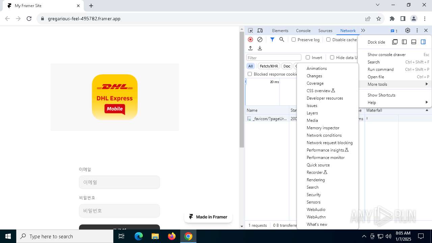
Task: Open Microsoft Edge from taskbar
Action: tap(139, 236)
